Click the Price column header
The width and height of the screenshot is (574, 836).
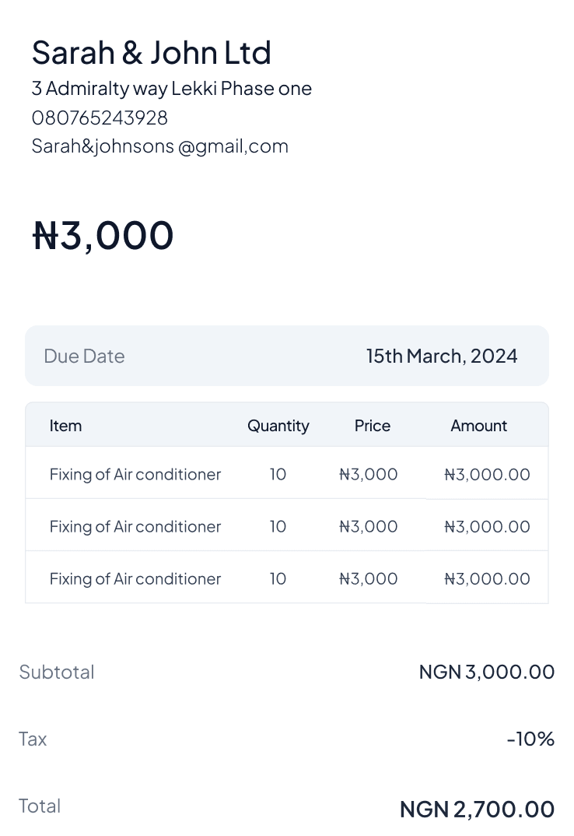coord(372,426)
